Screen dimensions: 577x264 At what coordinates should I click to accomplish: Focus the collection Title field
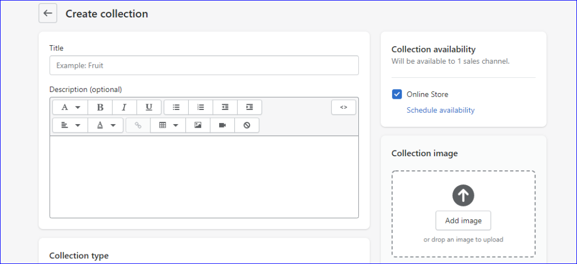204,65
